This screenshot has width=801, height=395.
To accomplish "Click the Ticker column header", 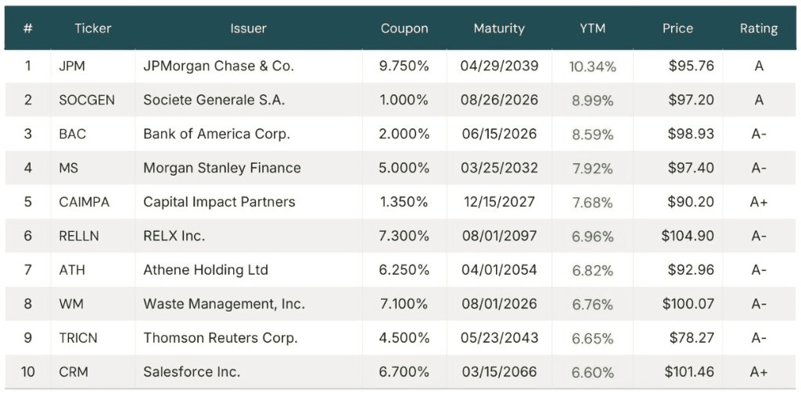I will (93, 28).
